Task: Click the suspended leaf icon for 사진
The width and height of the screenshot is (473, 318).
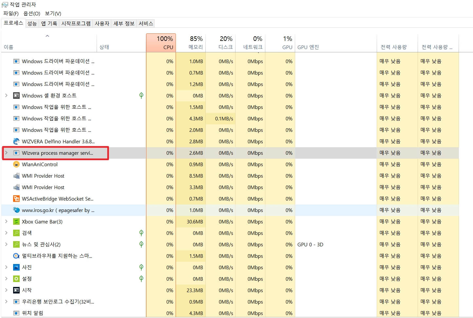Action: (x=141, y=267)
